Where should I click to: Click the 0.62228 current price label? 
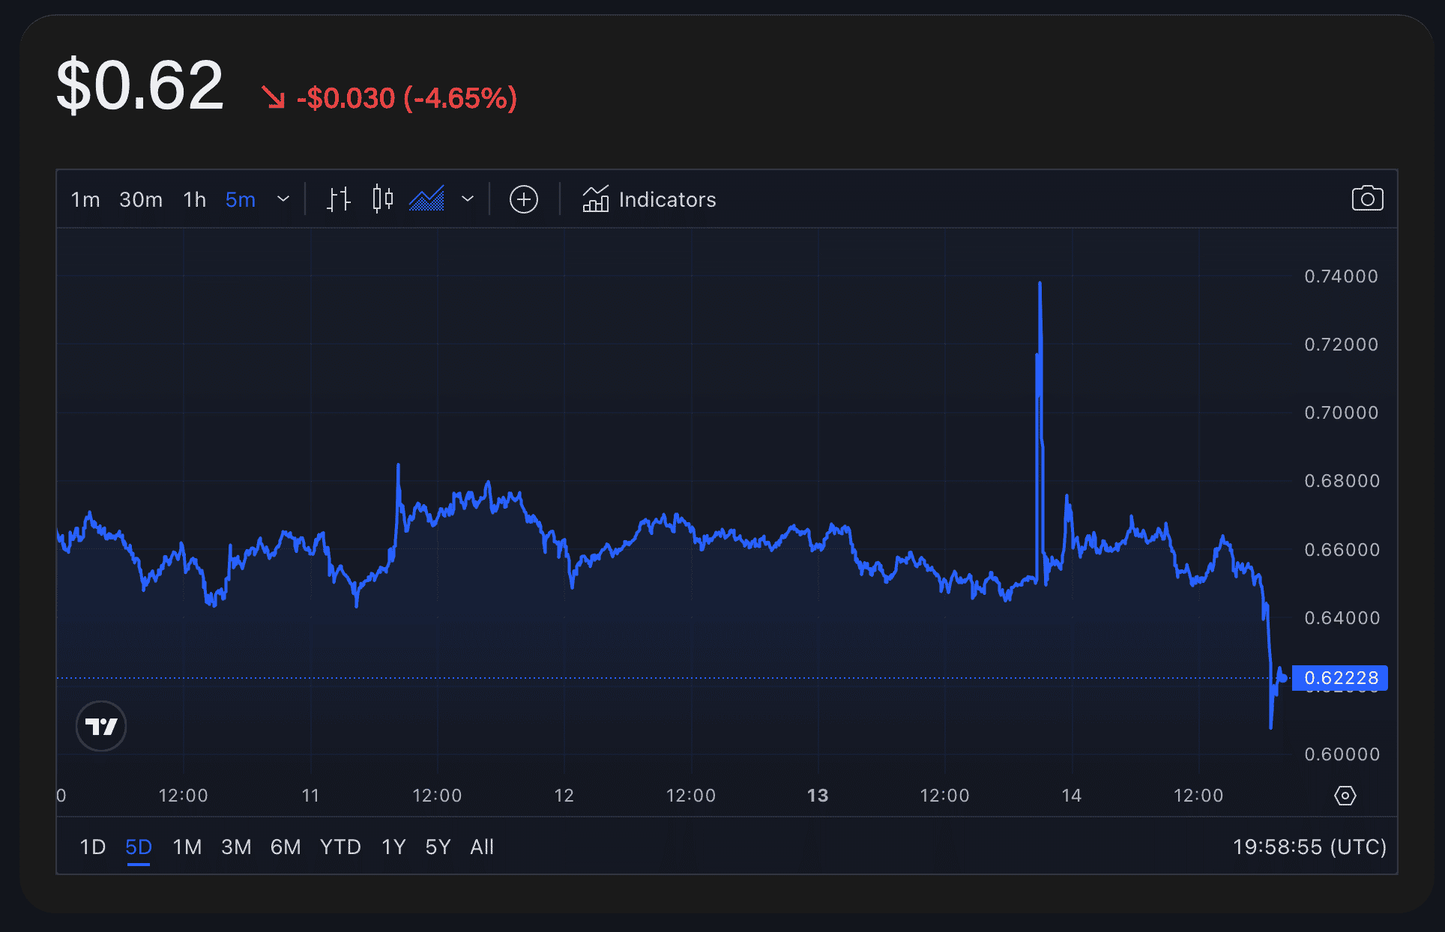pos(1340,678)
